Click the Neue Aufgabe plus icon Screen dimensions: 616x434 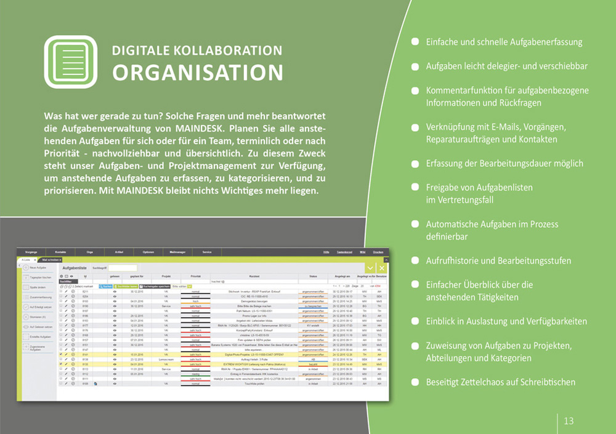click(26, 267)
